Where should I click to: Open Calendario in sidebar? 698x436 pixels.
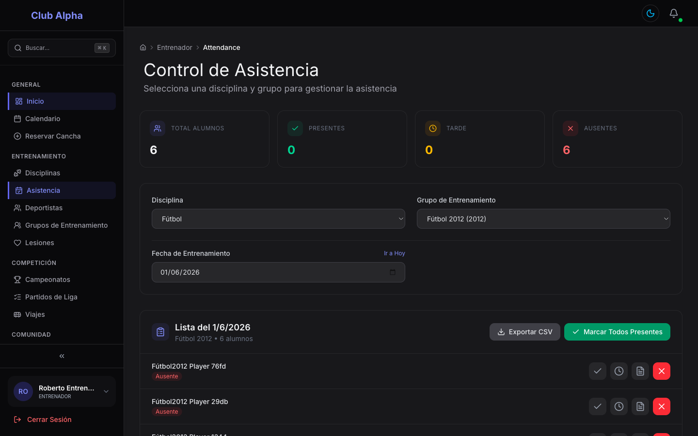click(x=62, y=119)
